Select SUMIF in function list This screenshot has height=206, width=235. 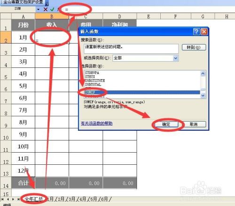[x=142, y=92]
